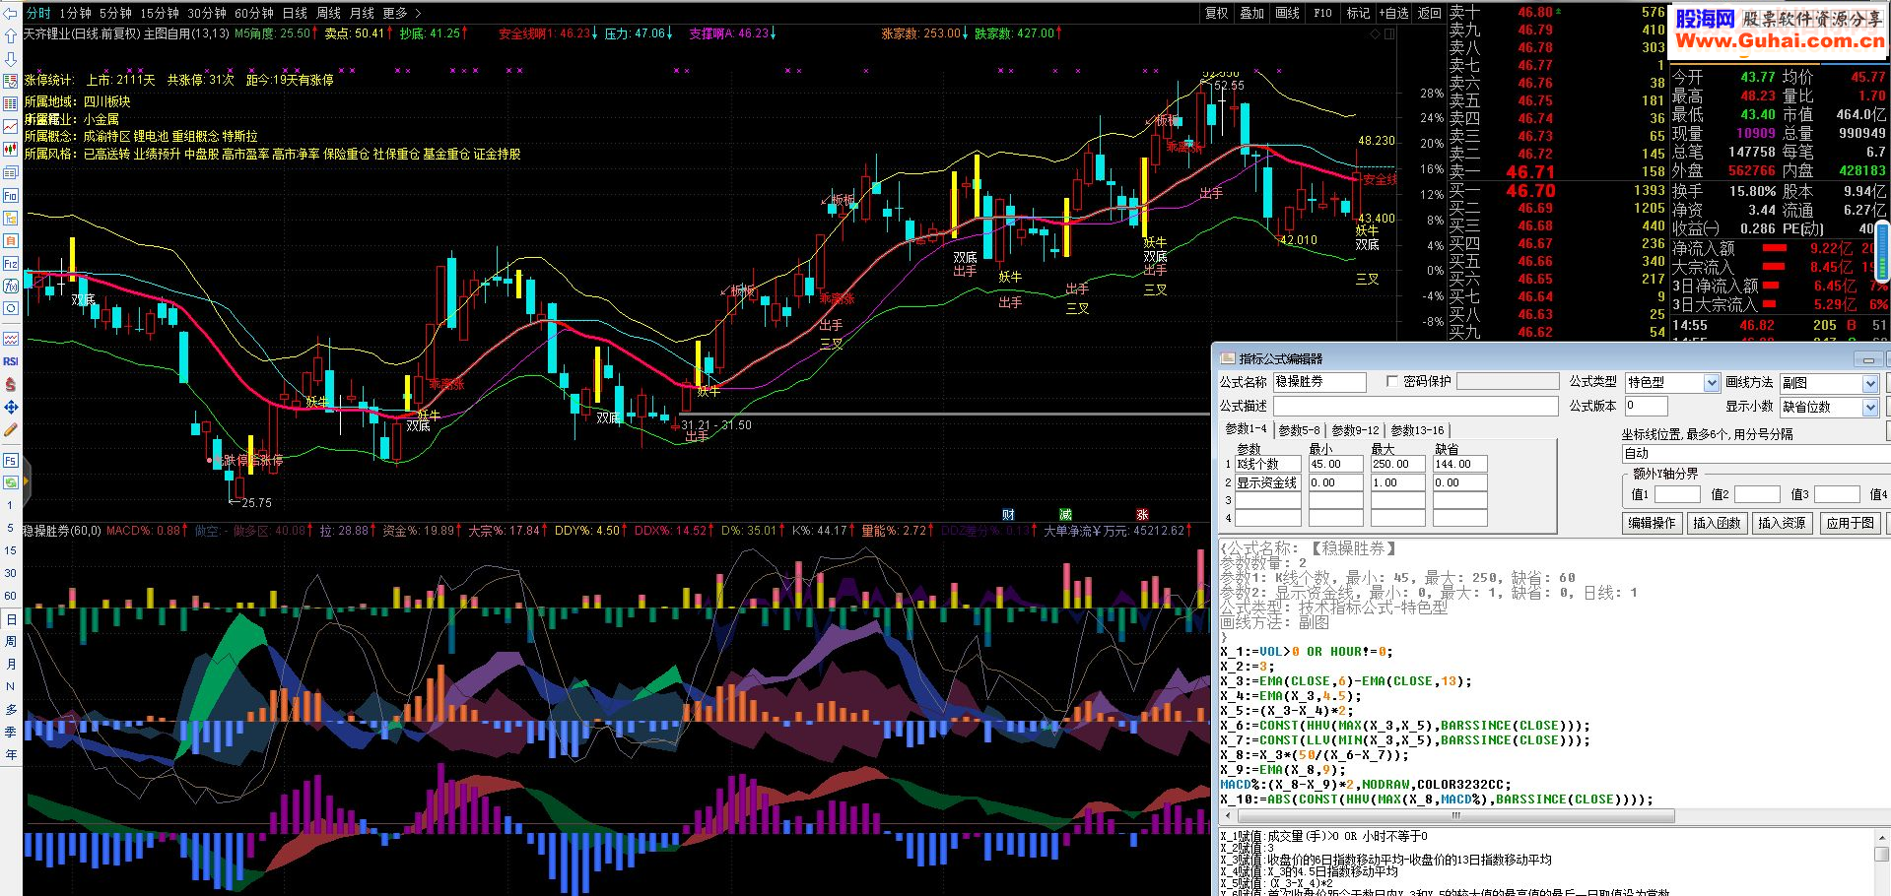Image resolution: width=1891 pixels, height=896 pixels.
Task: Switch to the 5分钟 period tab
Action: pos(115,13)
